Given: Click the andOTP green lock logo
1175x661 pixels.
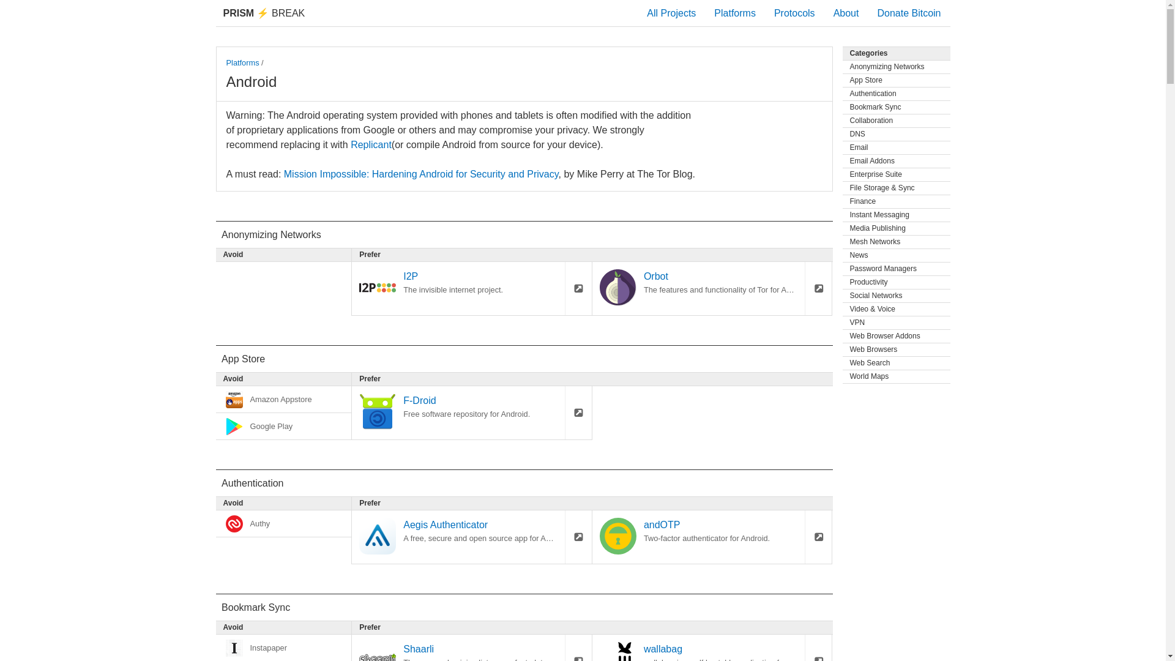Looking at the screenshot, I should point(617,536).
